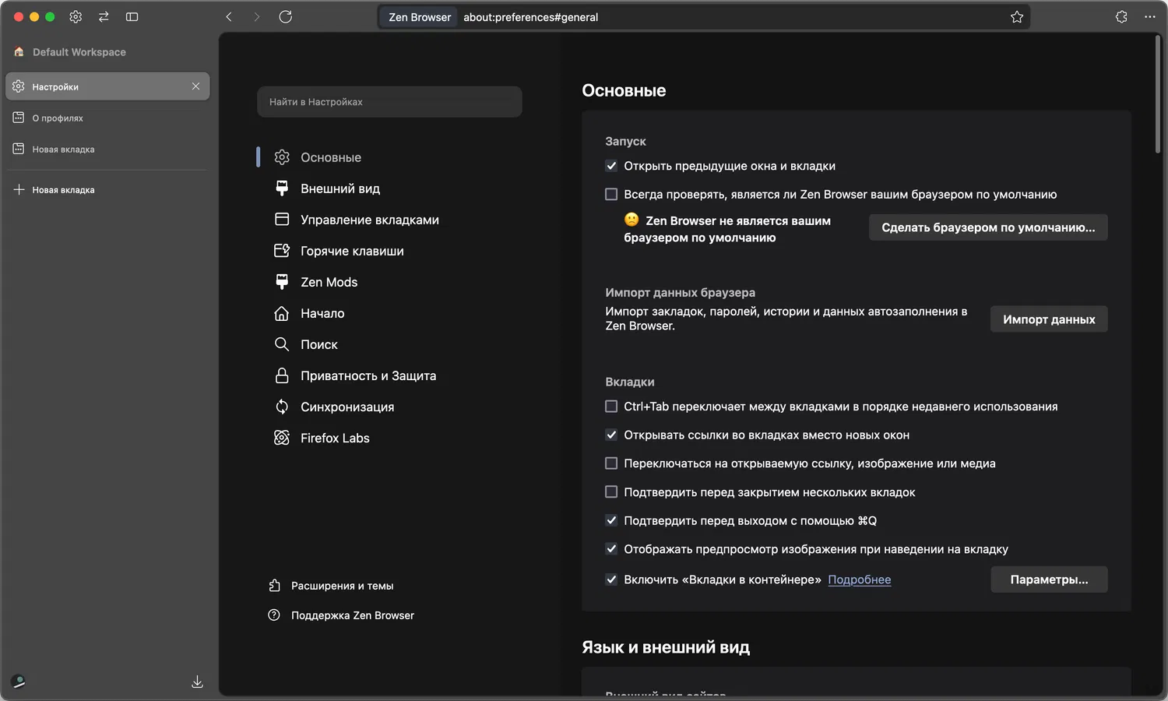This screenshot has height=701, width=1168.
Task: Uncheck Открыть предыдущие окна и вкладки
Action: coord(611,166)
